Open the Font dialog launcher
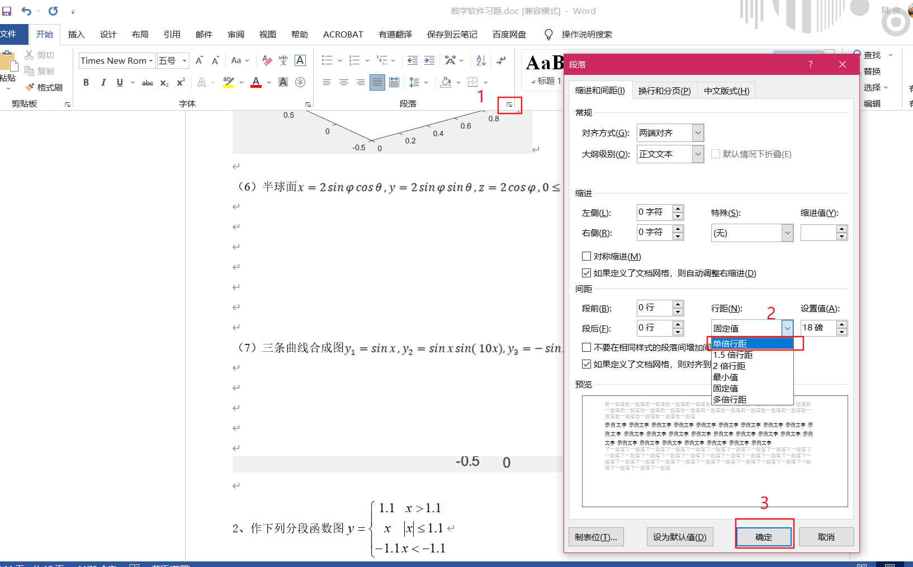Viewport: 913px width, 567px height. pyautogui.click(x=308, y=105)
